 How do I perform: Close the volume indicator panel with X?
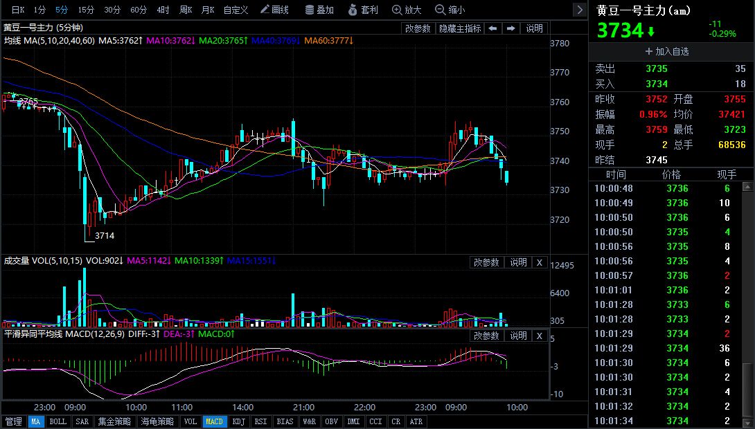click(539, 262)
